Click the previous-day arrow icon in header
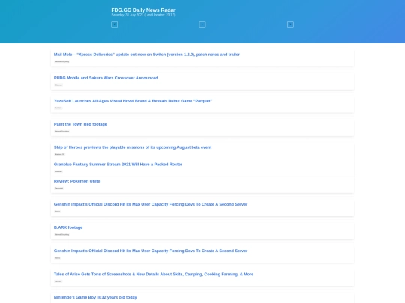405x303 pixels. pyautogui.click(x=114, y=25)
